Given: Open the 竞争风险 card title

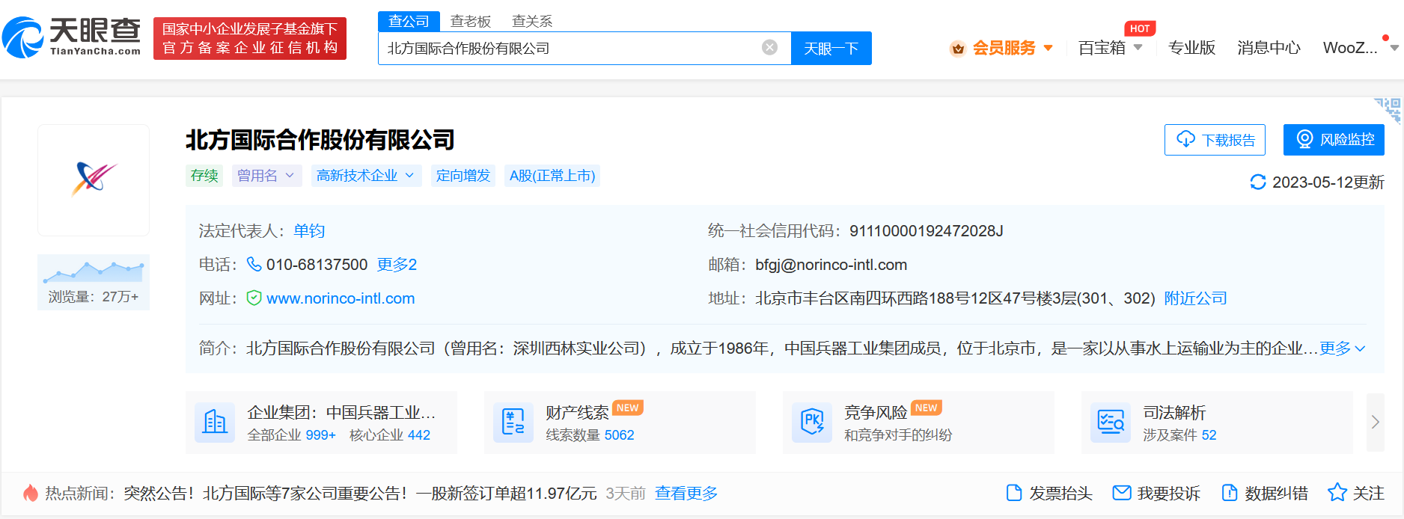Looking at the screenshot, I should pyautogui.click(x=876, y=413).
